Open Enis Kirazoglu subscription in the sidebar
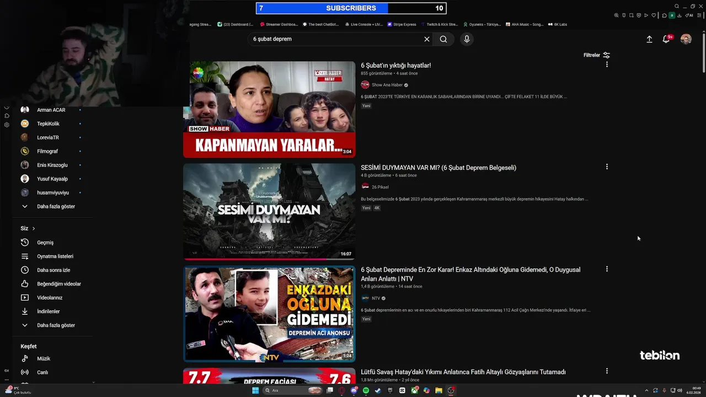This screenshot has width=706, height=397. pyautogui.click(x=51, y=165)
